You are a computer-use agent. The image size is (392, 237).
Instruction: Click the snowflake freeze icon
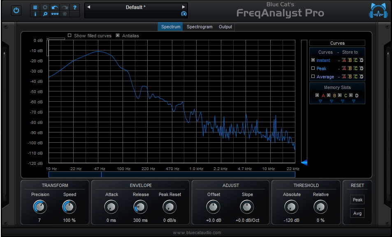pos(65,14)
